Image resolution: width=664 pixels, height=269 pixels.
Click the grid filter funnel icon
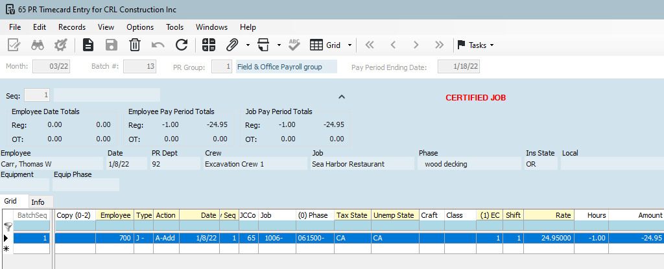click(6, 226)
